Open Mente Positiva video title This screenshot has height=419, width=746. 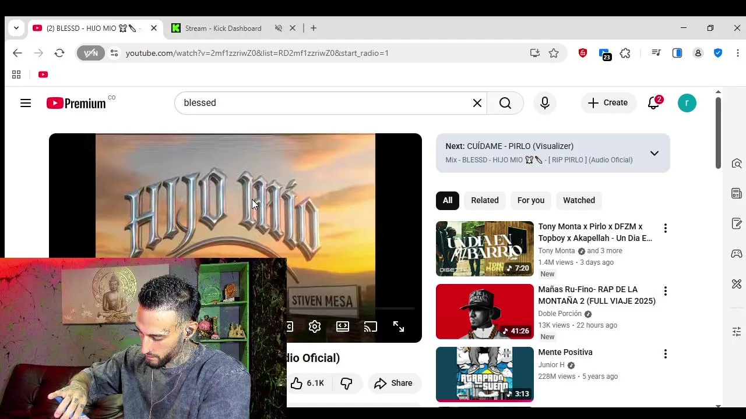pos(565,352)
